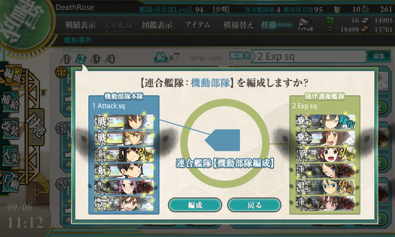Switch to fleet number 1 tab

[66, 59]
